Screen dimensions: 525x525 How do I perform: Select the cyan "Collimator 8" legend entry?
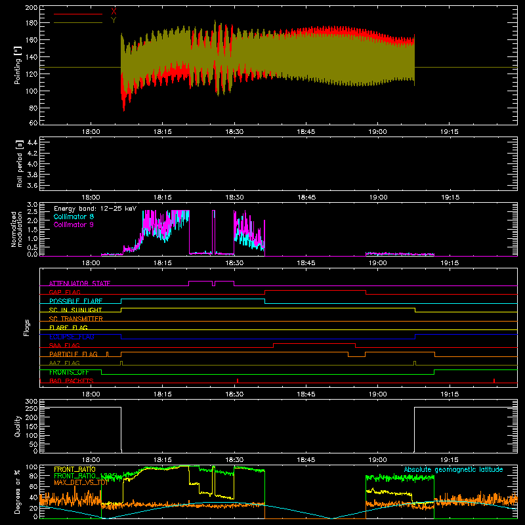[73, 217]
